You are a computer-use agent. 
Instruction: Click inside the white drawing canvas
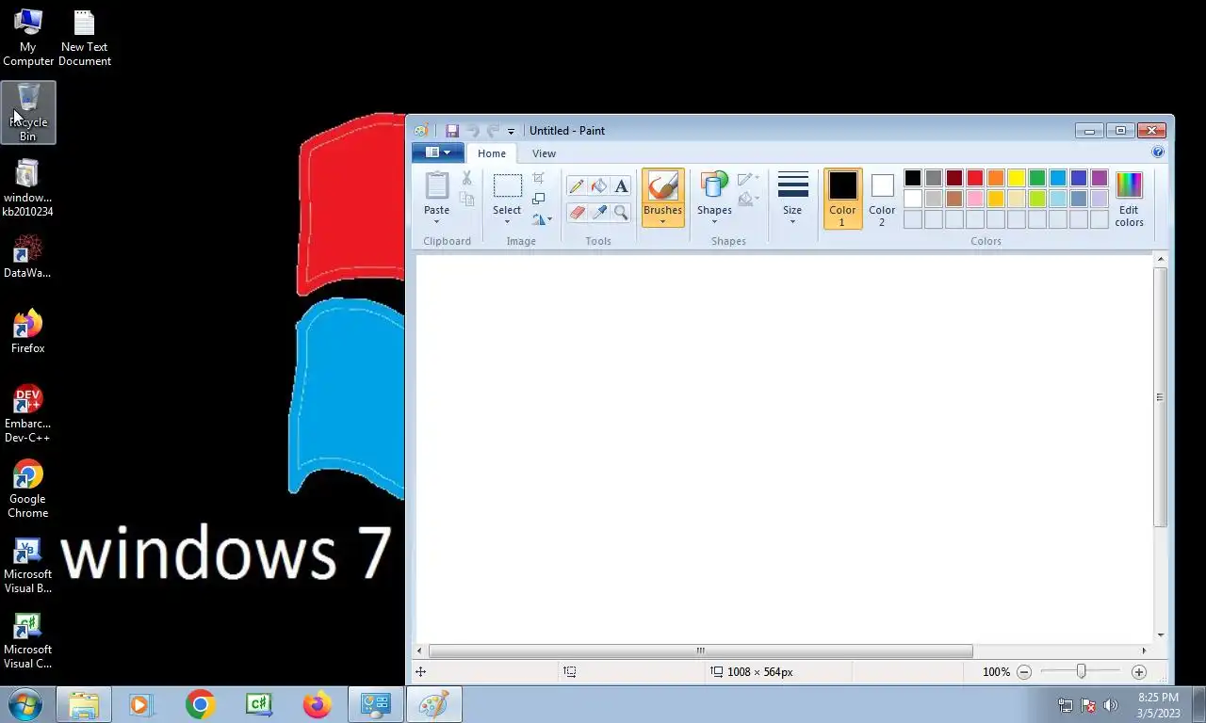[784, 447]
